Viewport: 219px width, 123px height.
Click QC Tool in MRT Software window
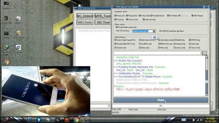103,22
